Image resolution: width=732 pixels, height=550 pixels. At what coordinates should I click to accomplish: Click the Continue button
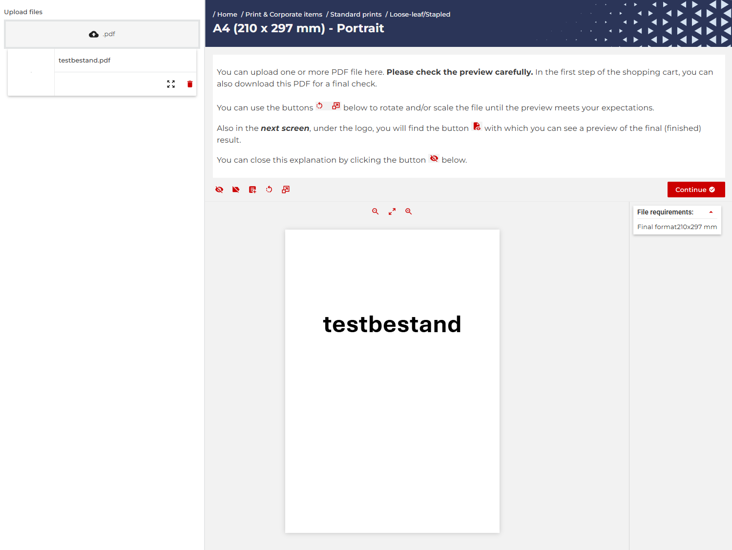coord(696,190)
